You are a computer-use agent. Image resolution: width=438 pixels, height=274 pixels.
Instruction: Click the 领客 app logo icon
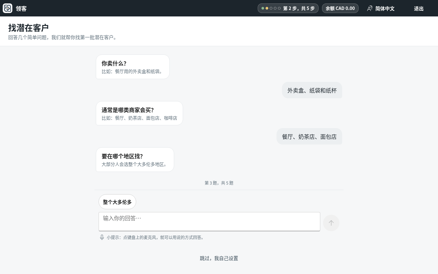pyautogui.click(x=8, y=8)
